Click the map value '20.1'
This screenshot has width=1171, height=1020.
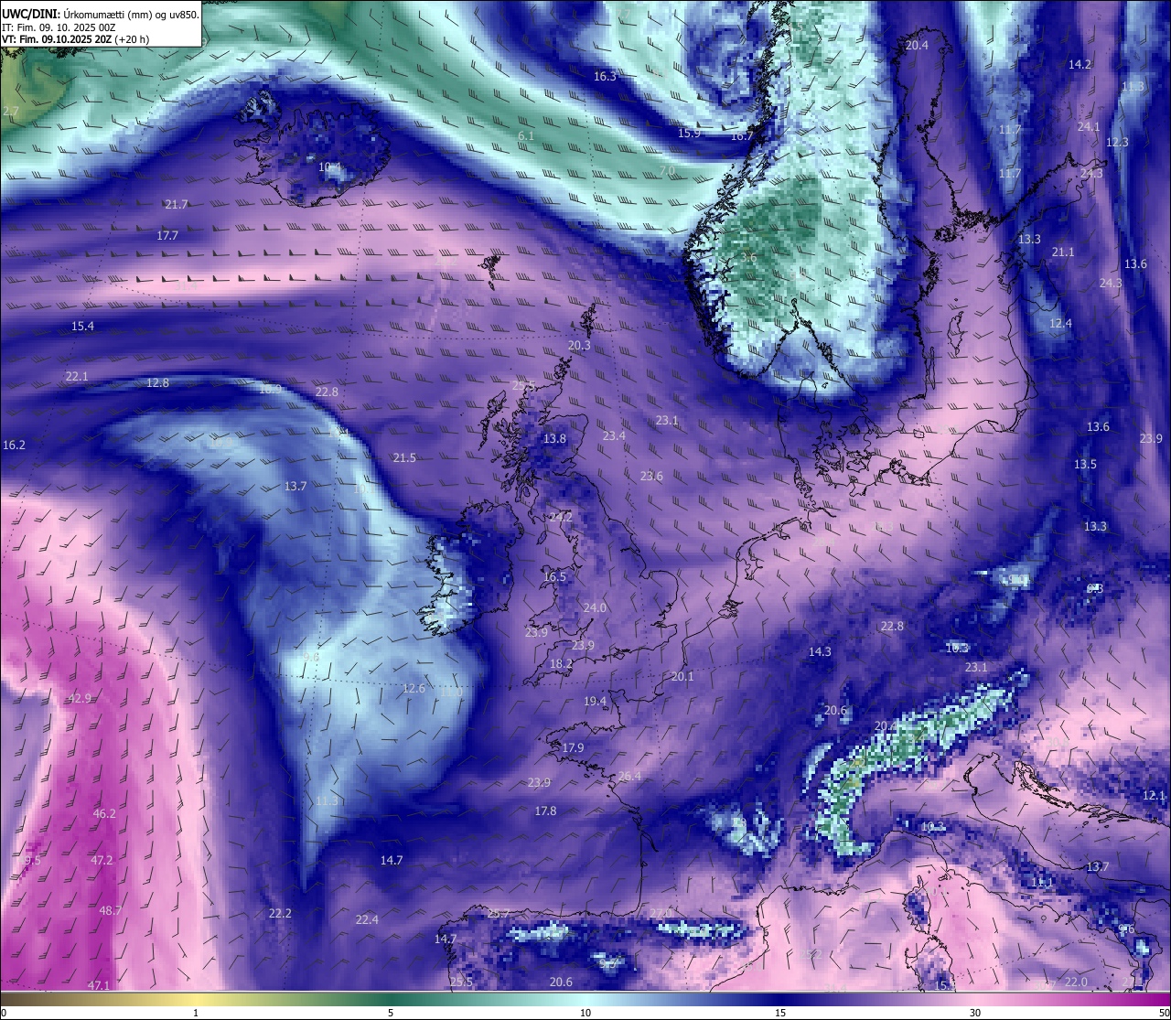coord(682,677)
